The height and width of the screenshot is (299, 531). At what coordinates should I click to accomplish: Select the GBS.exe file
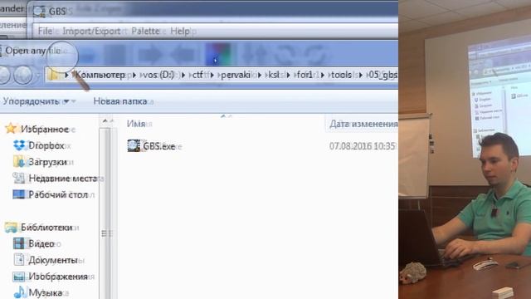159,146
